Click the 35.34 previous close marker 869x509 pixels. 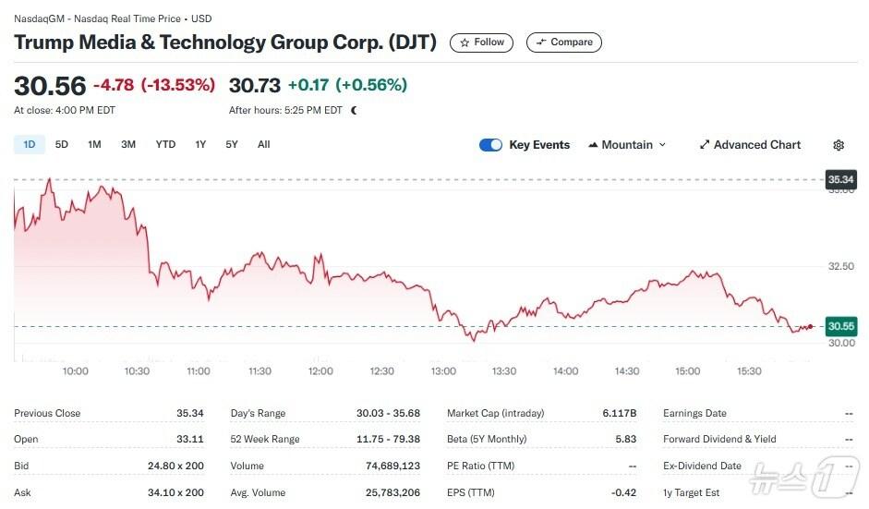pos(840,179)
